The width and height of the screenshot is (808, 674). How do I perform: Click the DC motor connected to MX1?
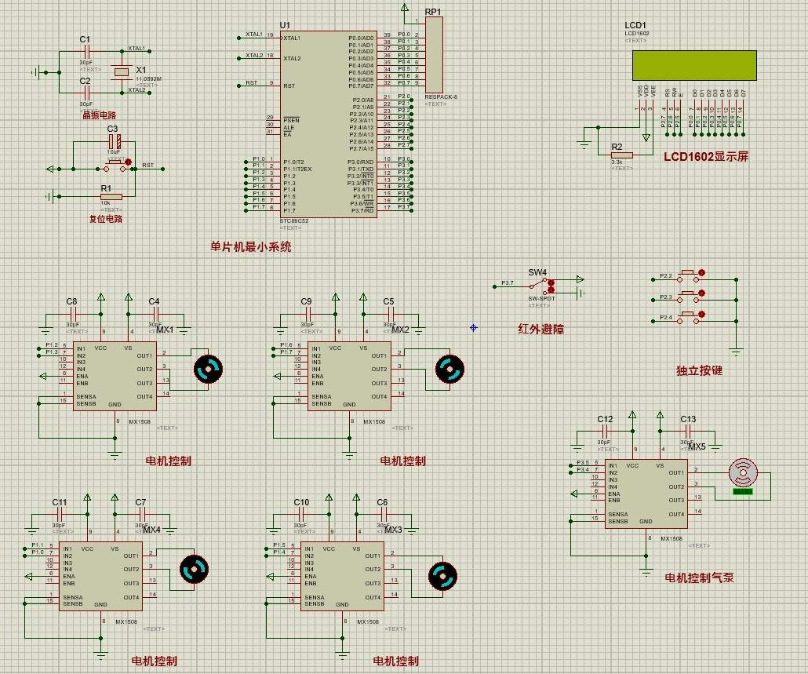pyautogui.click(x=208, y=369)
